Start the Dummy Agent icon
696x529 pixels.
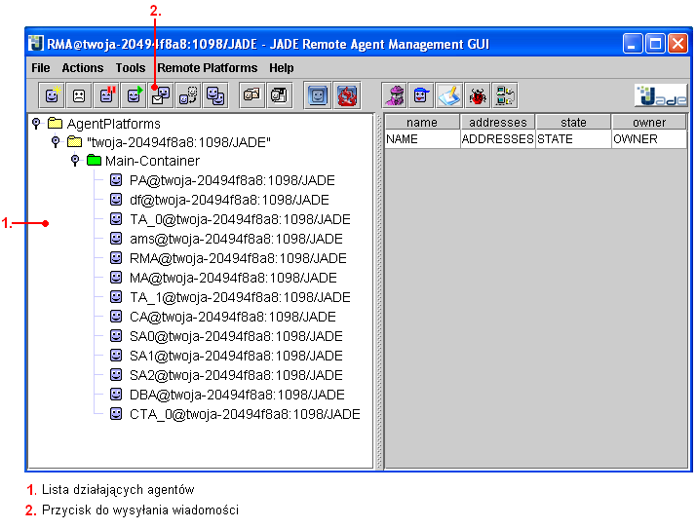(422, 95)
